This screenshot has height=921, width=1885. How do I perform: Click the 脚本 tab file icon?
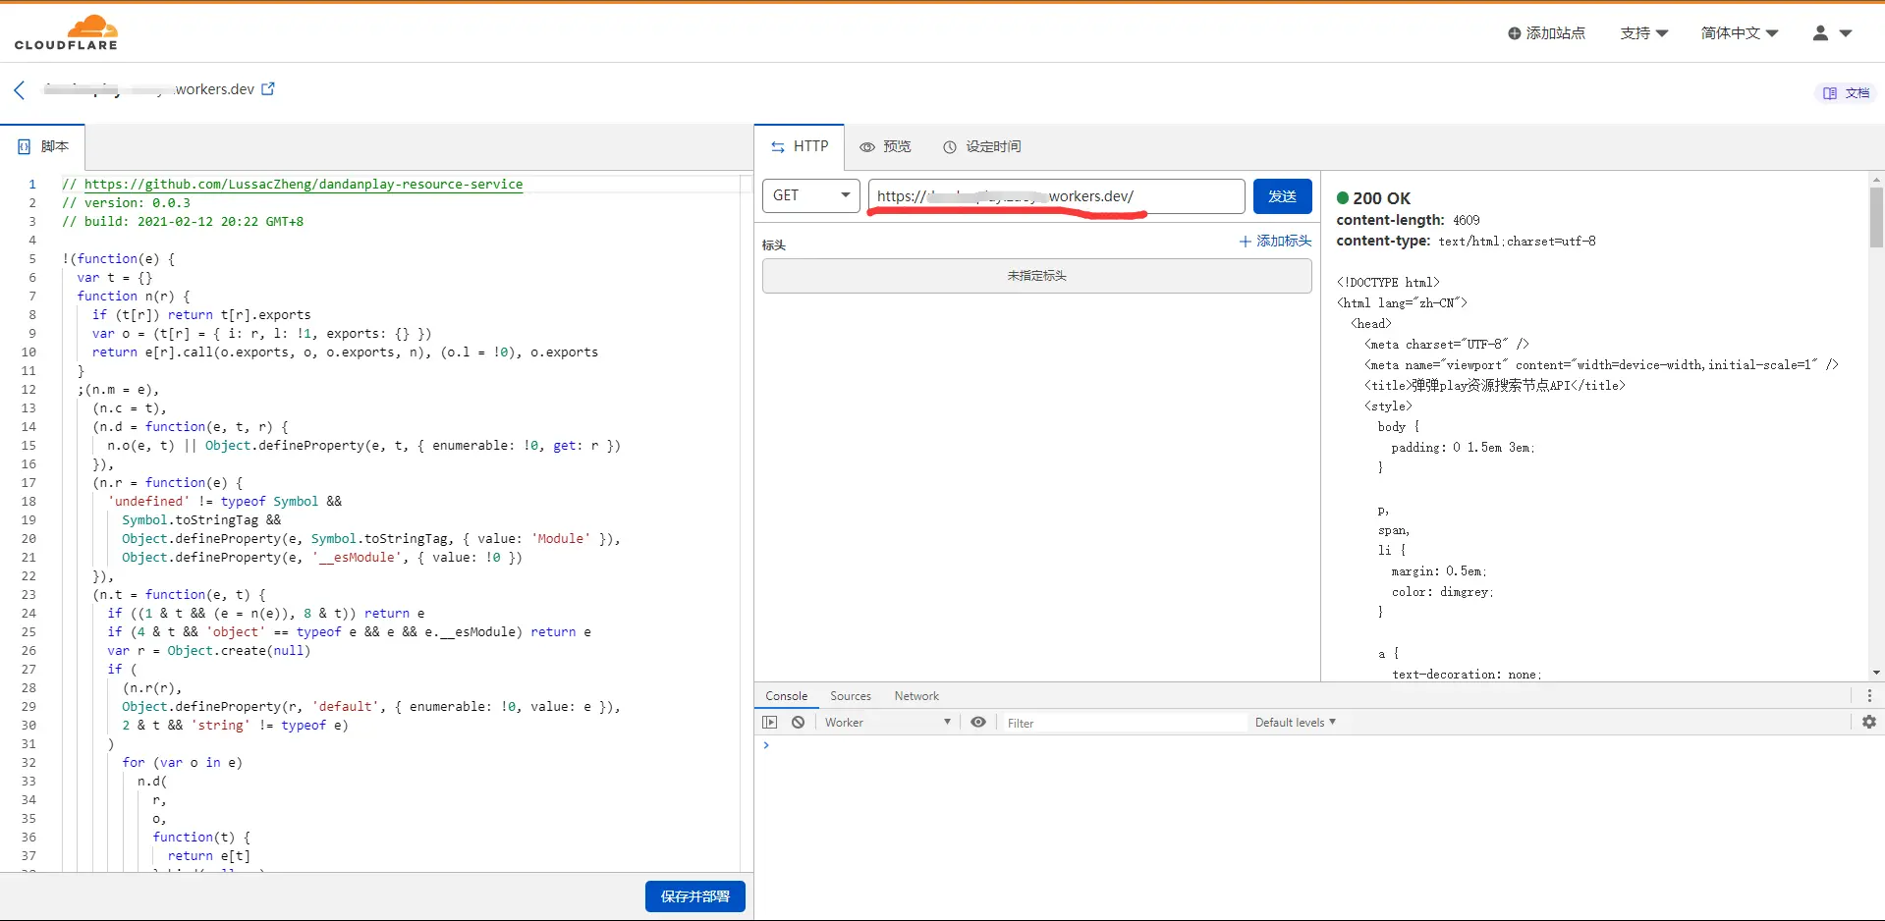(x=25, y=146)
